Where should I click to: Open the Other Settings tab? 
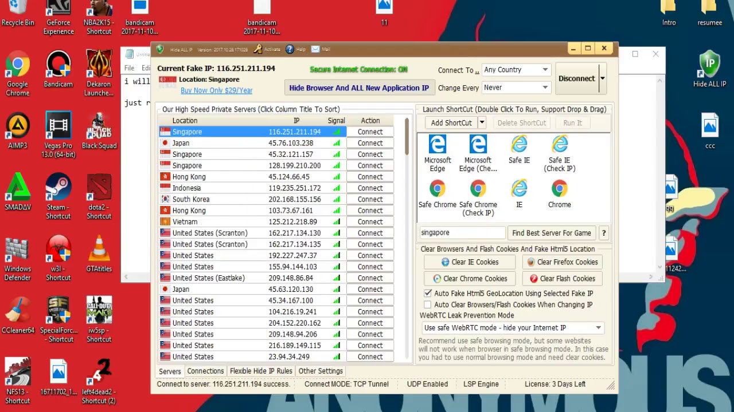point(321,371)
